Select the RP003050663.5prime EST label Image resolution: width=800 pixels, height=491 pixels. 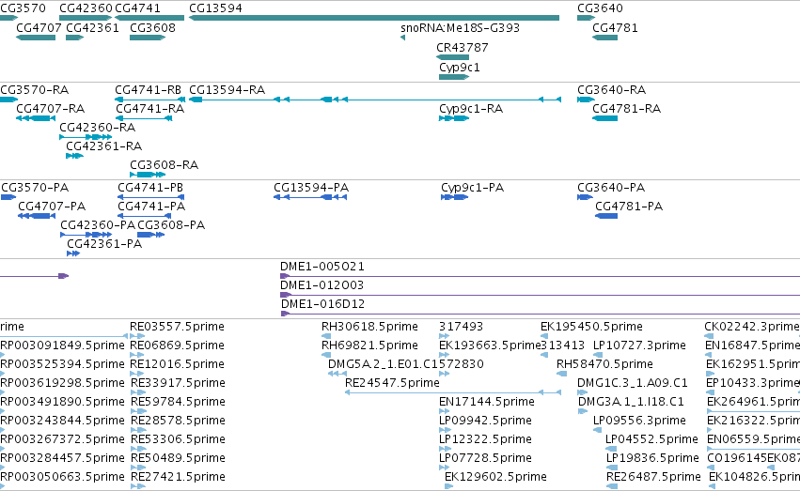[x=62, y=477]
